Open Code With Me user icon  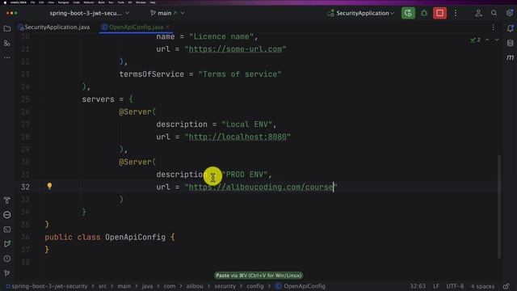point(478,13)
